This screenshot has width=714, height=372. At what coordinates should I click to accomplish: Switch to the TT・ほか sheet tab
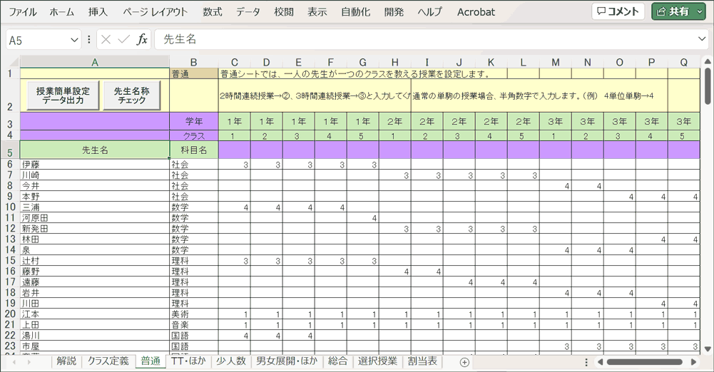[x=188, y=361]
